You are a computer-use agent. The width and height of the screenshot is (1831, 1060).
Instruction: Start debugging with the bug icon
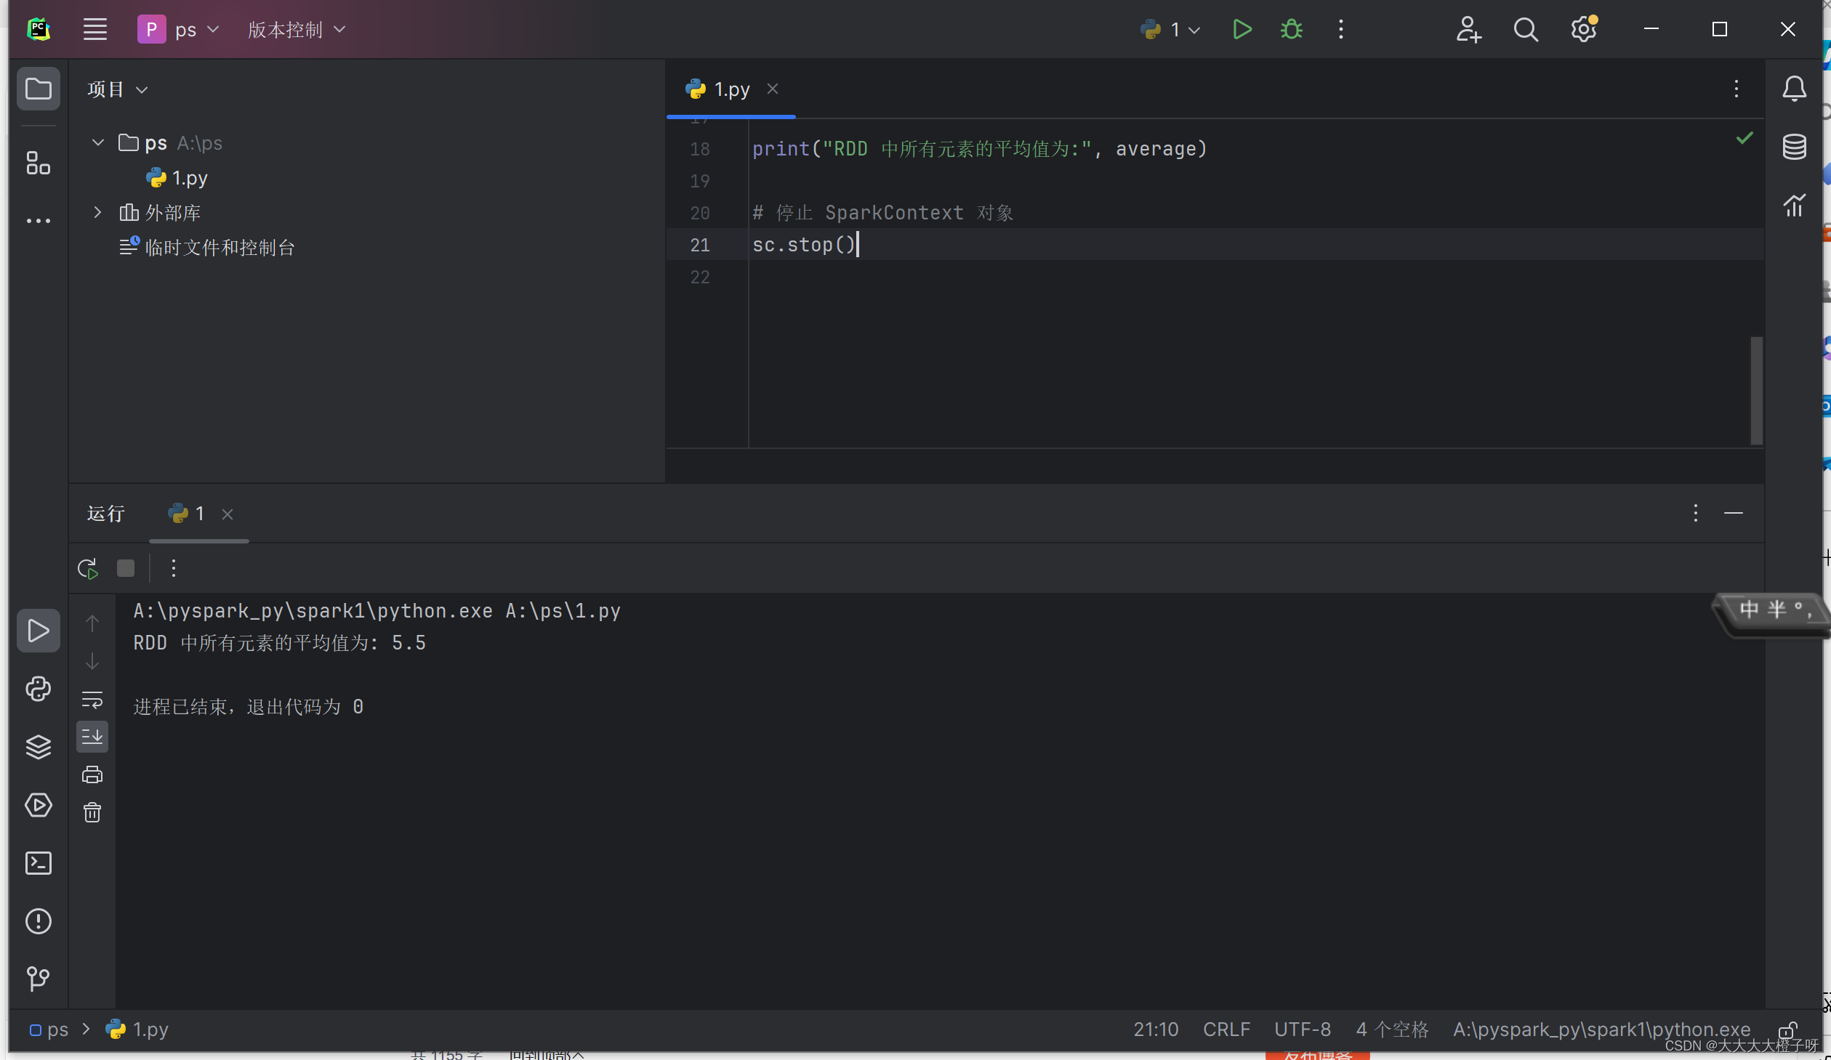click(1292, 30)
